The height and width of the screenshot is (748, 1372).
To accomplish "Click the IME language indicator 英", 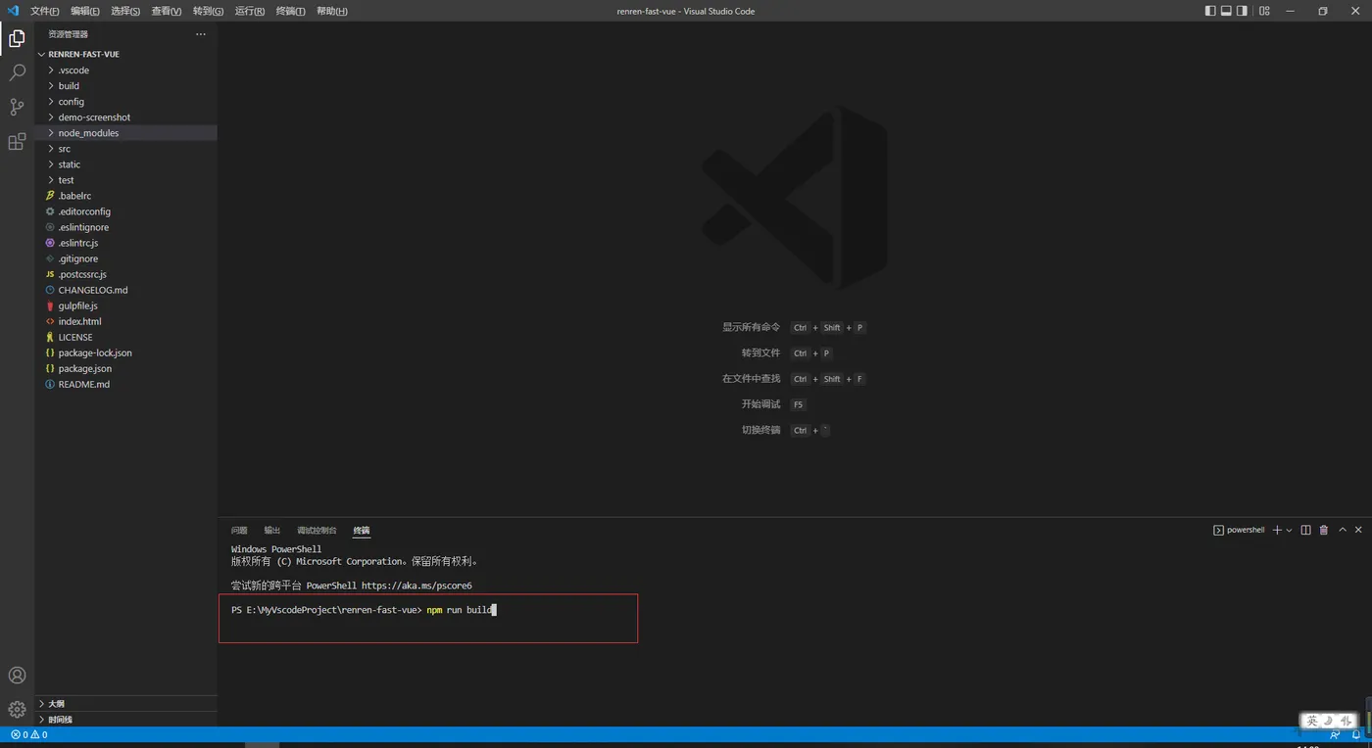I will [x=1312, y=721].
